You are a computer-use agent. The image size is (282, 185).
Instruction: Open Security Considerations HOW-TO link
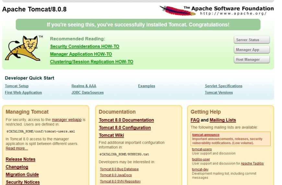85,46
